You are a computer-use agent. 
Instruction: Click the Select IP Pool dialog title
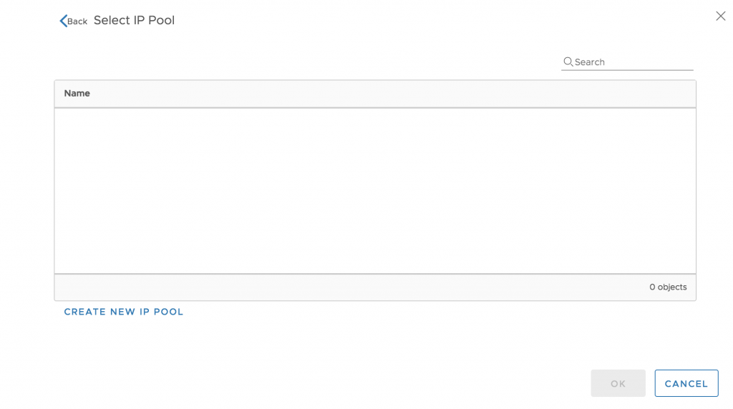[x=134, y=20]
